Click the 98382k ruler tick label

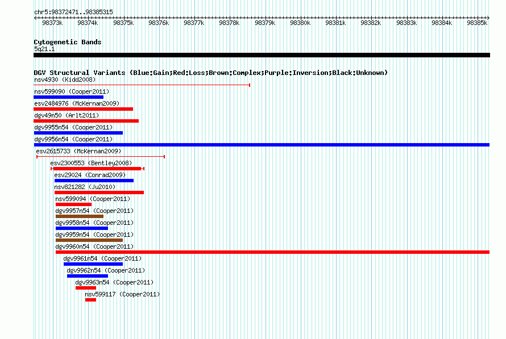coord(371,23)
